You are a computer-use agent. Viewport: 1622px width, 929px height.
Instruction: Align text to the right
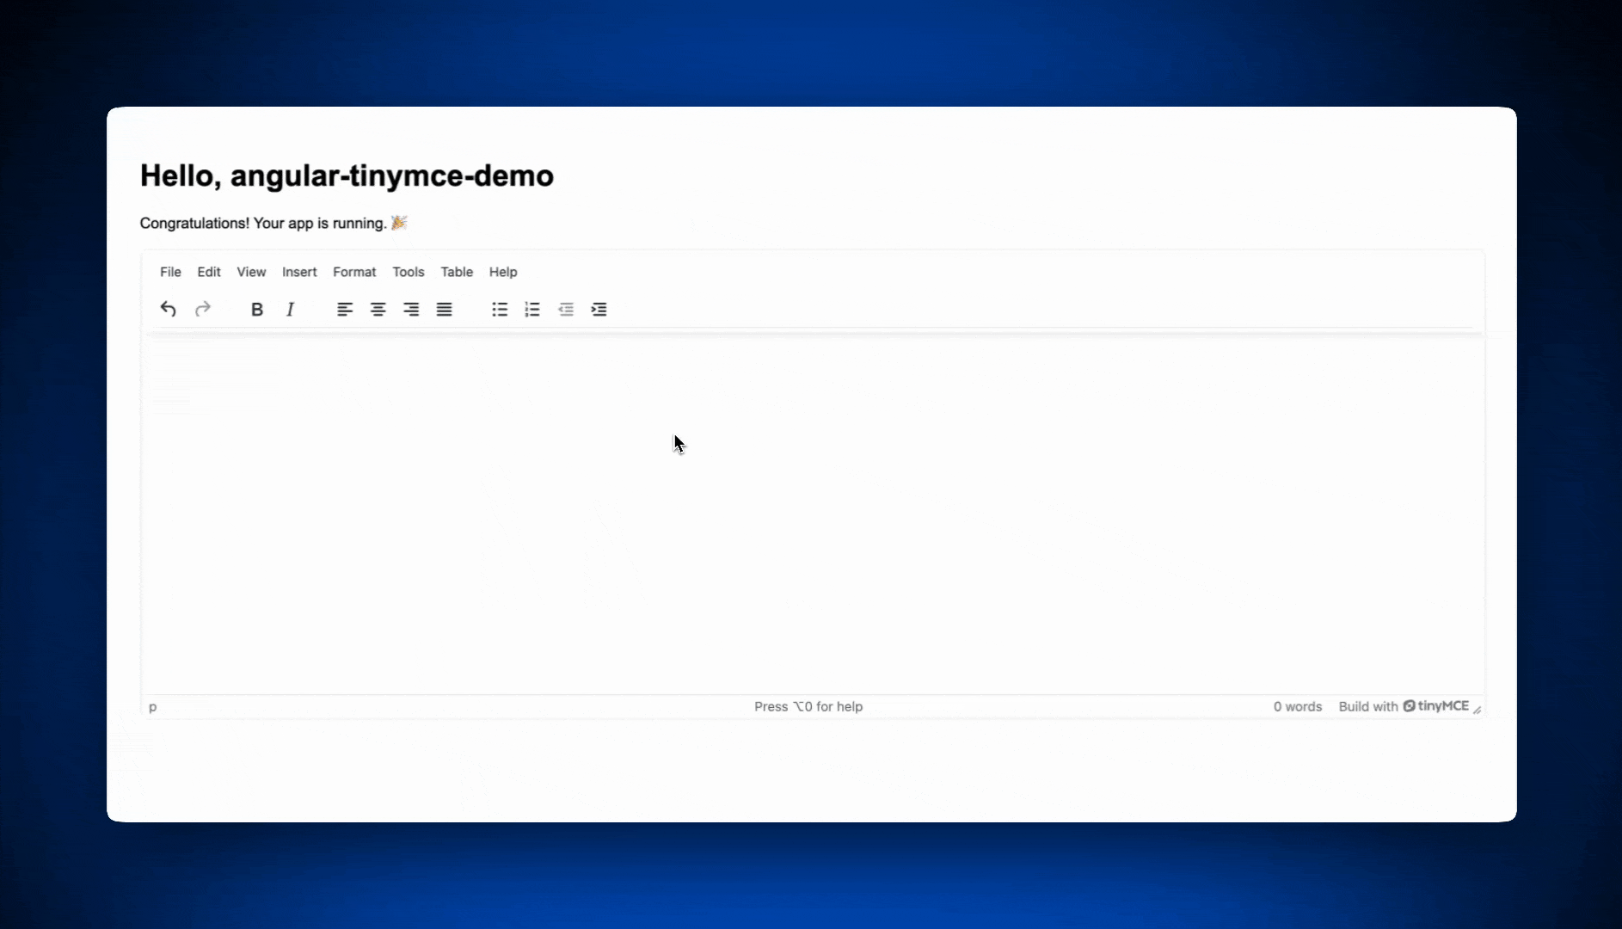[411, 309]
